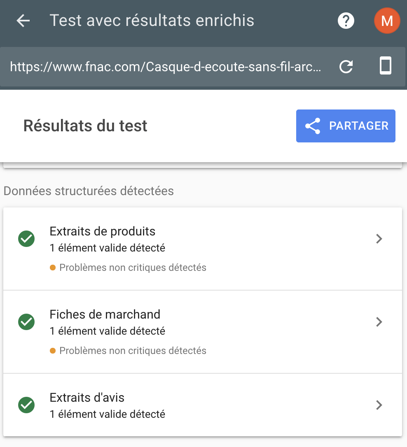
Task: Click the green checkmark for Extraits de produits
Action: point(26,239)
